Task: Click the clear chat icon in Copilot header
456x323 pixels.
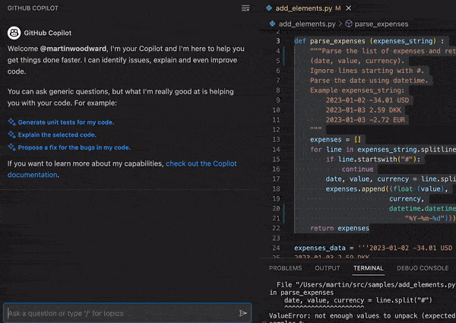Action: 245,8
